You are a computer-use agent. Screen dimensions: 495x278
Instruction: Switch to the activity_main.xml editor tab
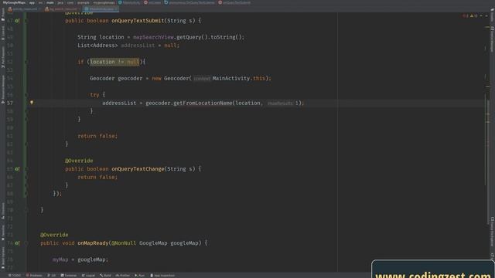click(x=24, y=9)
